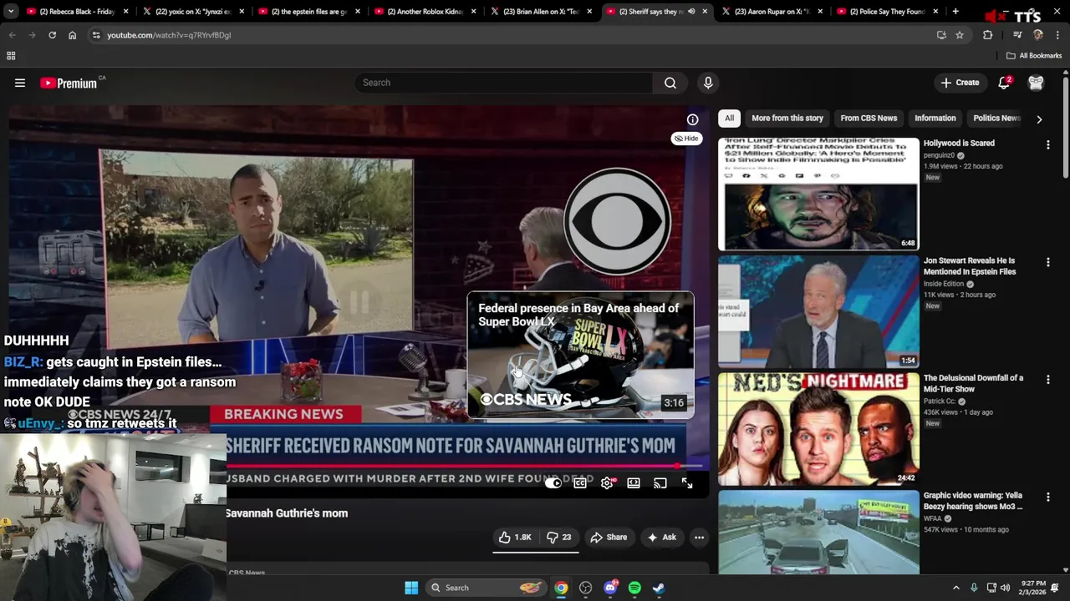Switch to Police Say They Found tab

[x=888, y=12]
